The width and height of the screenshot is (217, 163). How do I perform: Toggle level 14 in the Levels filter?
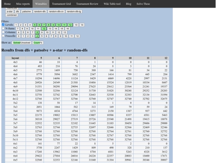pyautogui.click(x=82, y=25)
